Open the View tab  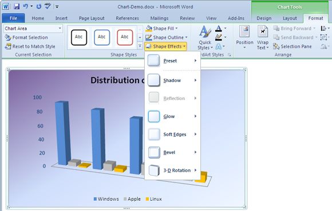[211, 18]
